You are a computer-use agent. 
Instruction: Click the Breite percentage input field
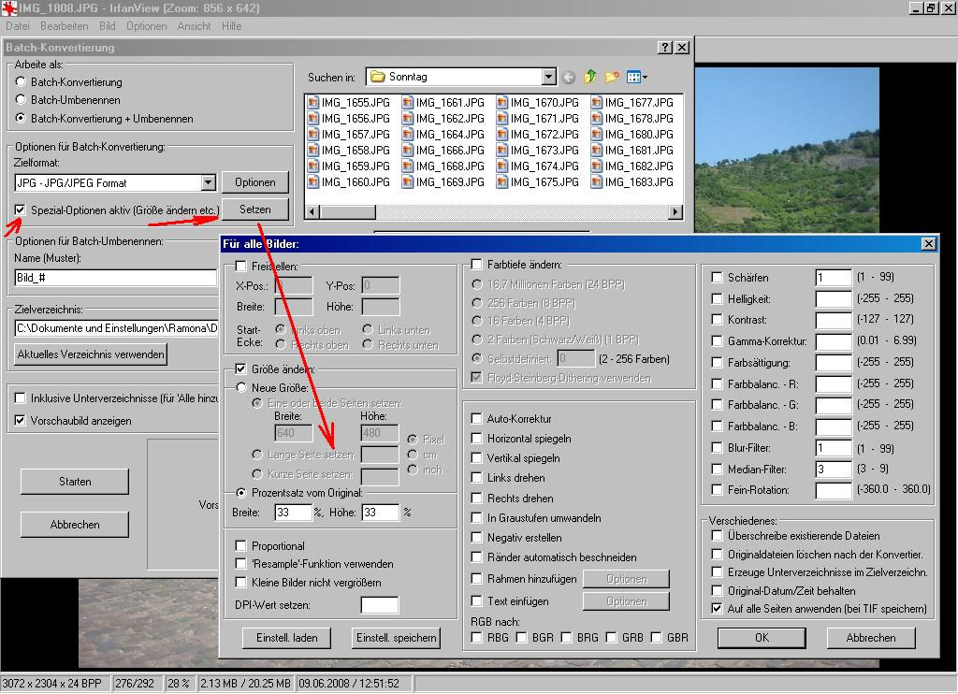click(293, 513)
